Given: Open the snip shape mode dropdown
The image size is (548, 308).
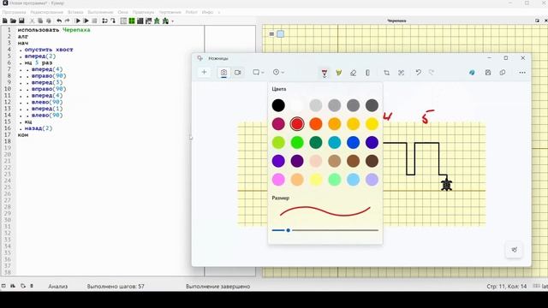Looking at the screenshot, I should (x=259, y=72).
